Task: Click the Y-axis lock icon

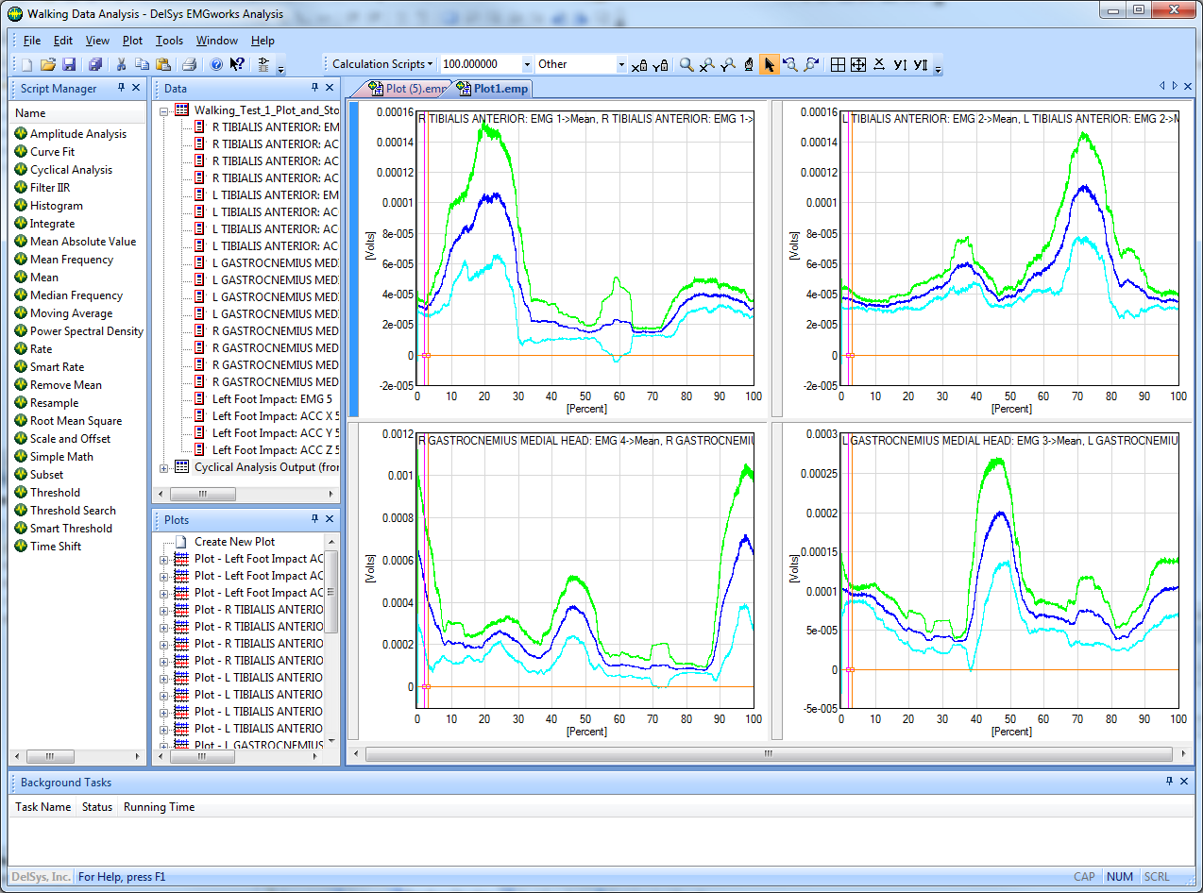Action: point(661,64)
